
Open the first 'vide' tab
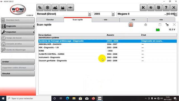[105, 20]
